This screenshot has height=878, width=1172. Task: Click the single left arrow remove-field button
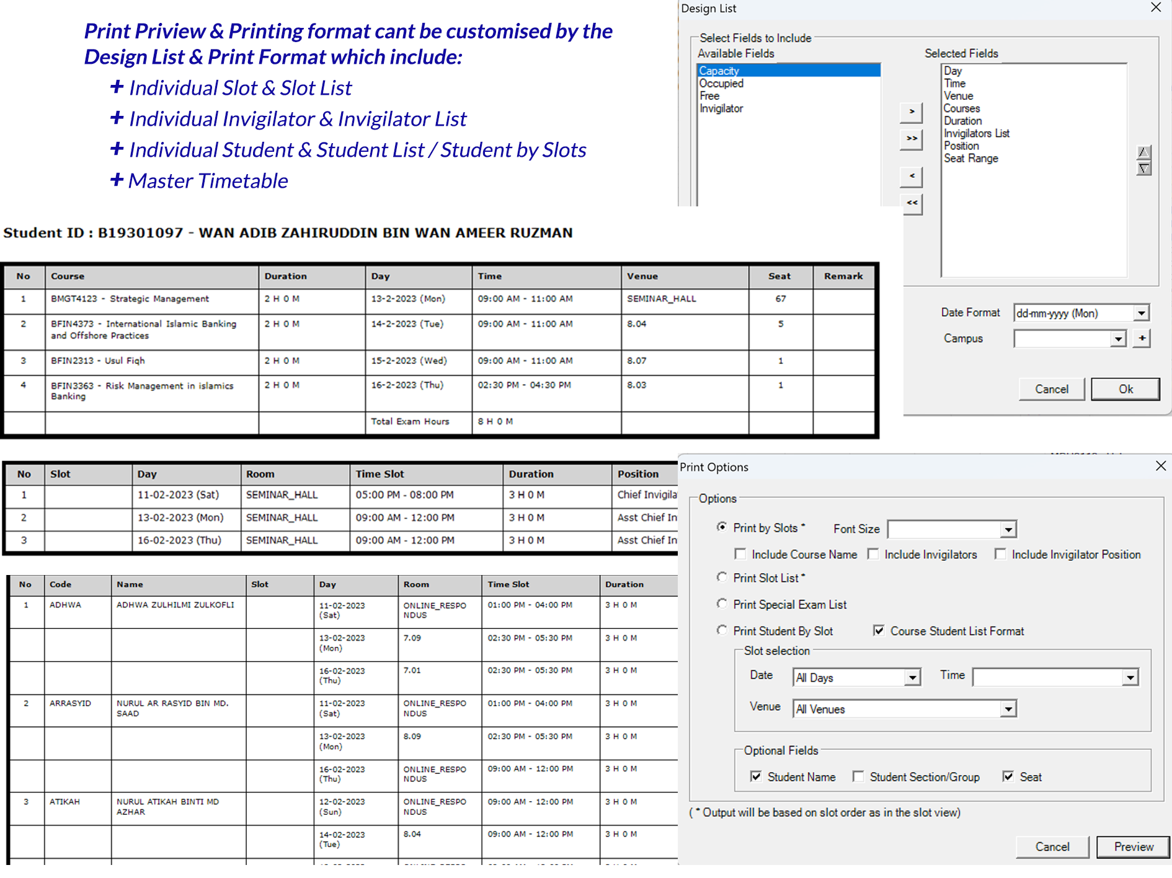pos(911,177)
